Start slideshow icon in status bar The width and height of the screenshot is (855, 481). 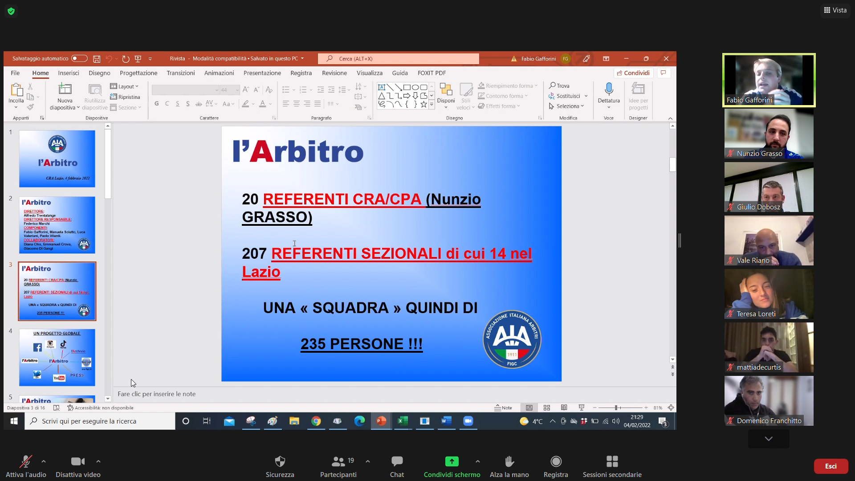click(x=582, y=408)
